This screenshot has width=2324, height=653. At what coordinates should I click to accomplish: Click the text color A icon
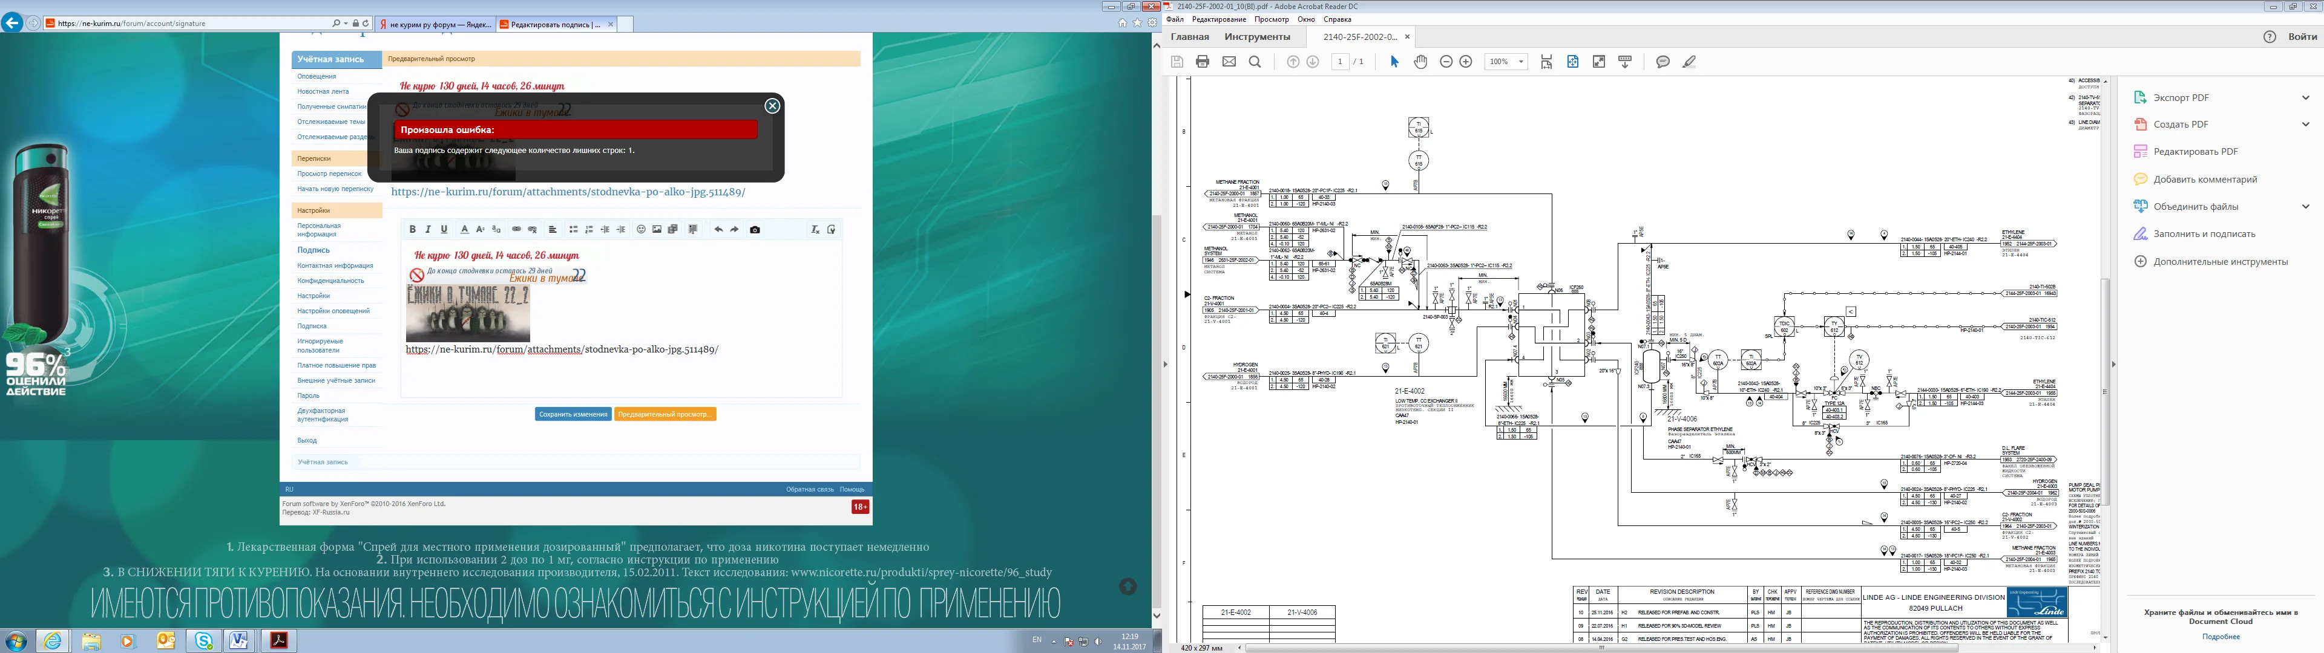(x=465, y=230)
